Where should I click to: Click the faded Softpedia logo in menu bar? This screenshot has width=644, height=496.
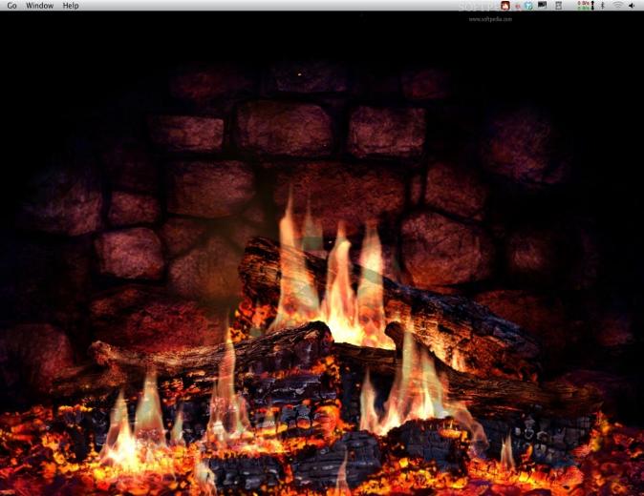tap(478, 6)
